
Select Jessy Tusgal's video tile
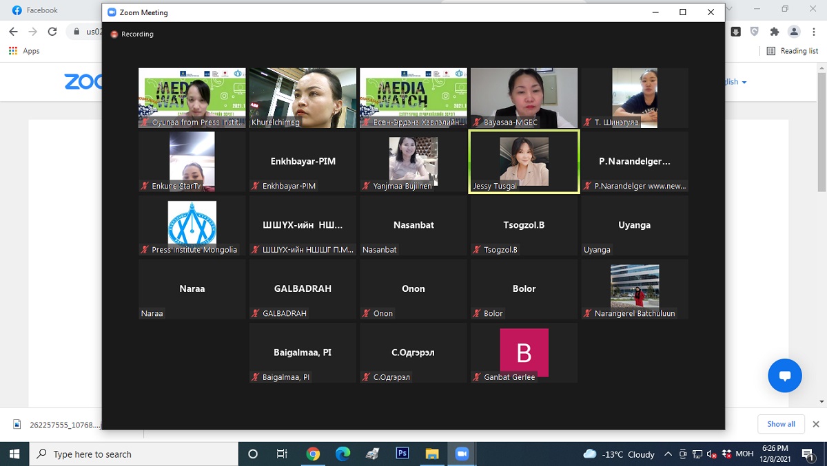pos(524,162)
